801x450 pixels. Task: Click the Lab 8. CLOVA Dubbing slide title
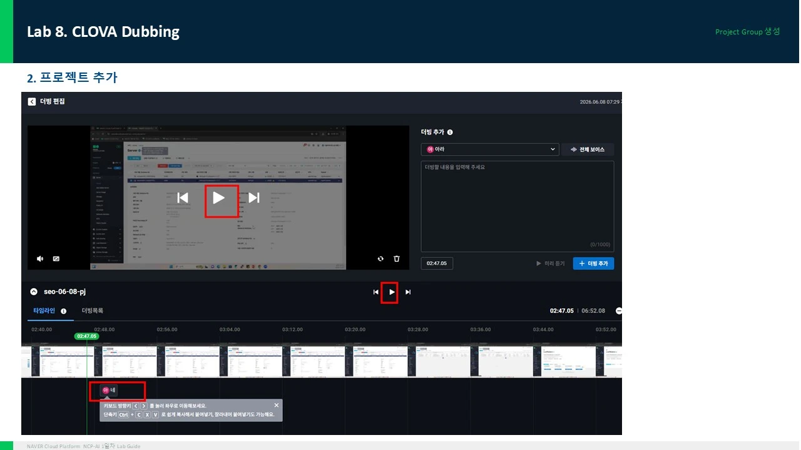point(103,32)
